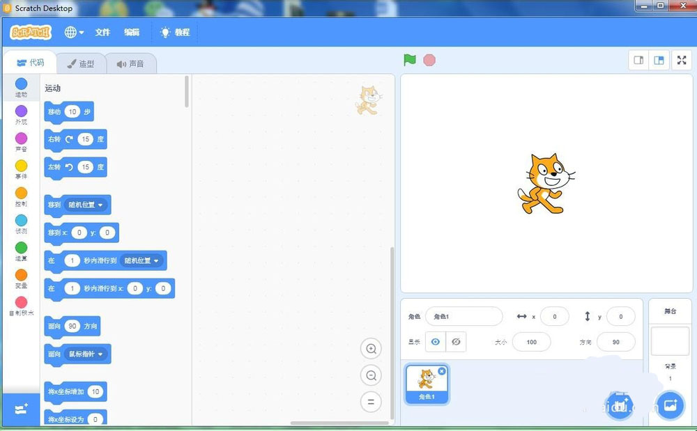Stop the project with the red button
The height and width of the screenshot is (431, 697).
point(429,60)
